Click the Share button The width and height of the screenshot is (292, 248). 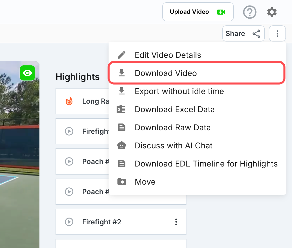coord(243,33)
